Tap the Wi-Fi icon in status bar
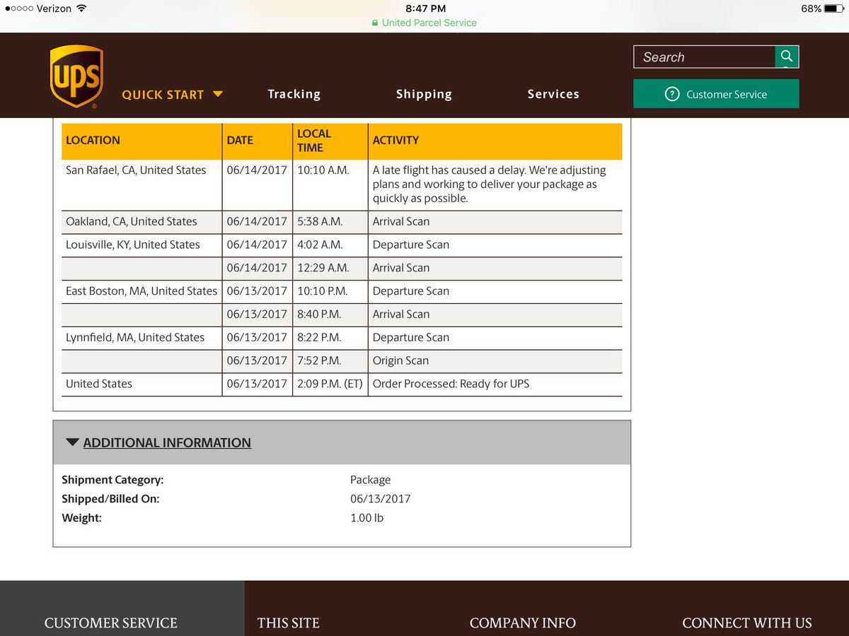Image resolution: width=849 pixels, height=636 pixels. coord(81,8)
